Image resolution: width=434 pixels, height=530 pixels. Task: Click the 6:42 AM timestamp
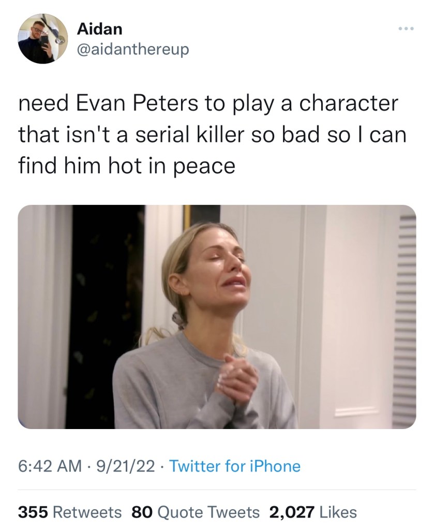click(x=50, y=466)
